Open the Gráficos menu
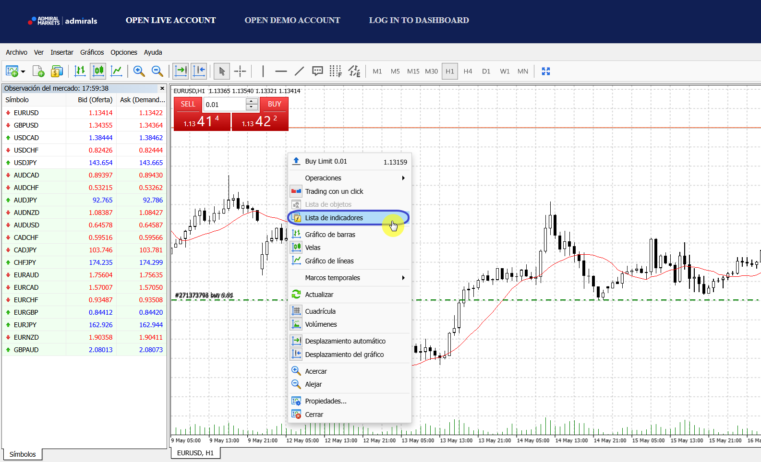Viewport: 761px width, 462px height. point(92,52)
